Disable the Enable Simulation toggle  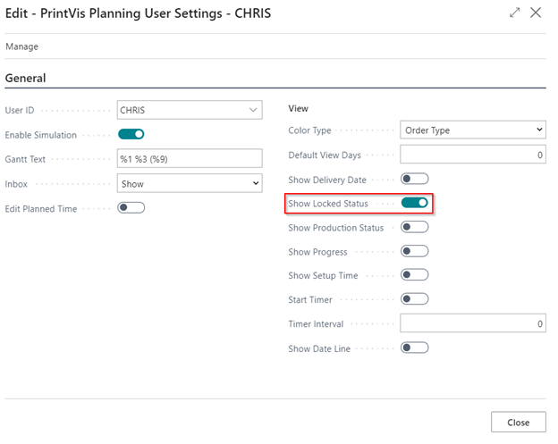[x=131, y=134]
